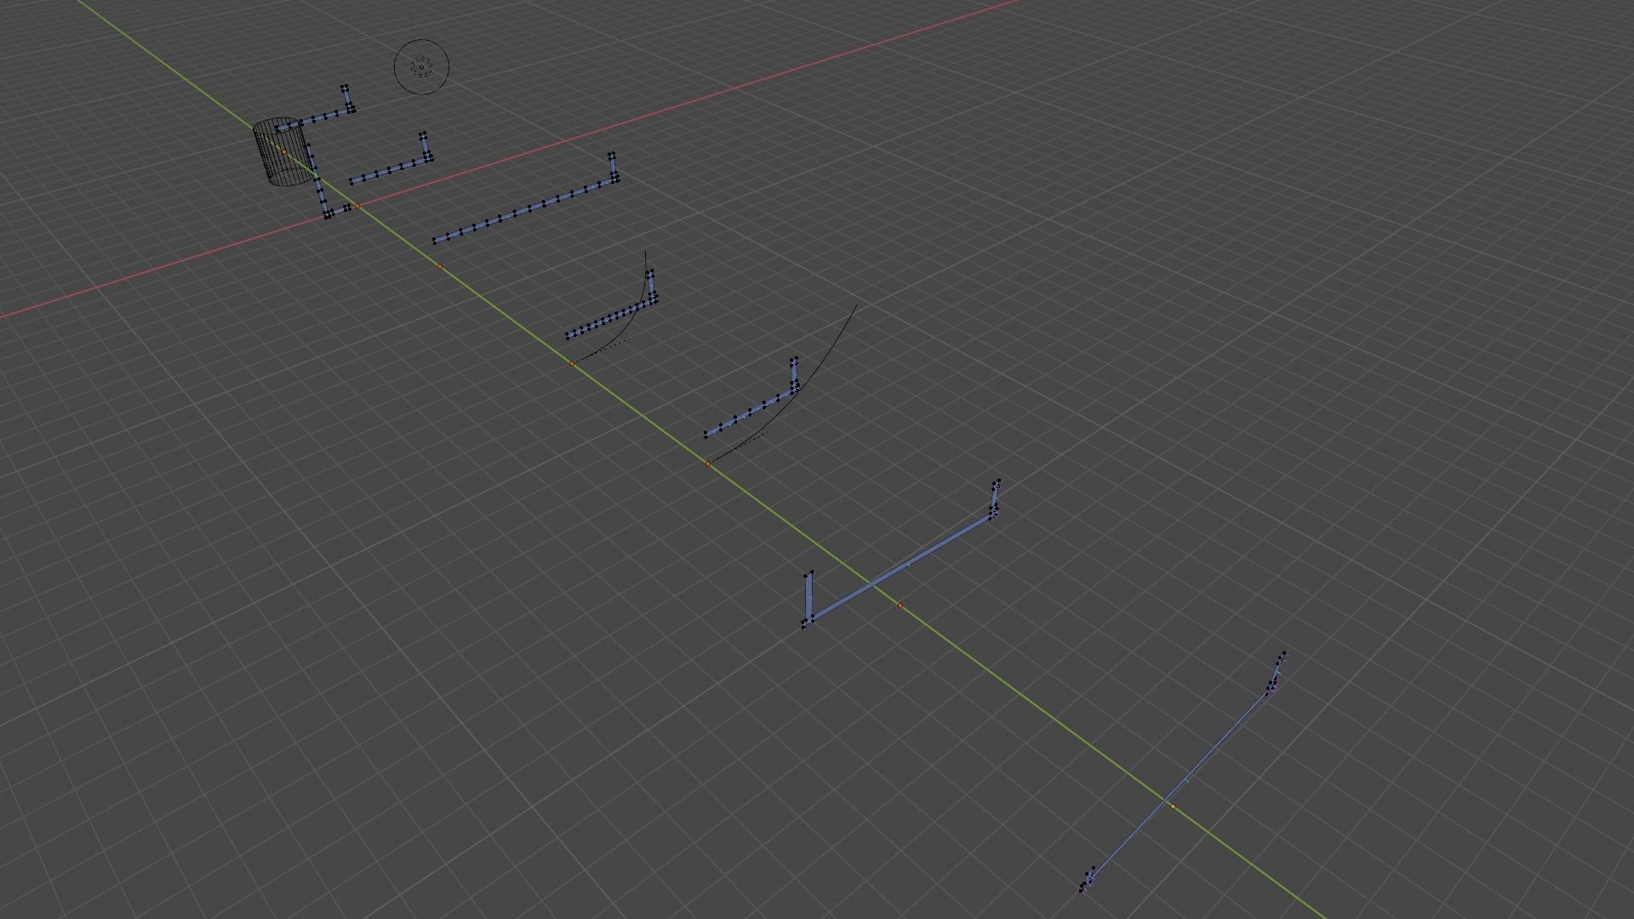This screenshot has width=1634, height=919.
Task: Click the yellow origin dot on the thin diagonal bar
Action: pyautogui.click(x=1173, y=806)
